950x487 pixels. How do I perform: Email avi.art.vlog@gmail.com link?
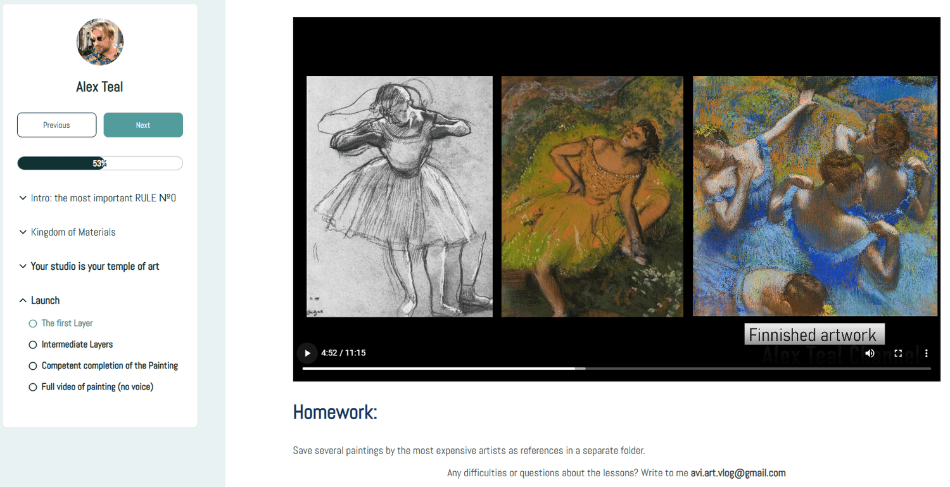click(738, 473)
